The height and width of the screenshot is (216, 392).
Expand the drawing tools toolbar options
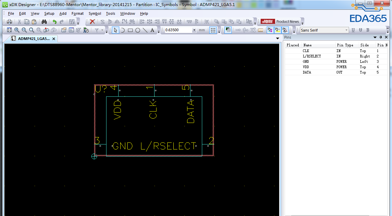click(159, 32)
